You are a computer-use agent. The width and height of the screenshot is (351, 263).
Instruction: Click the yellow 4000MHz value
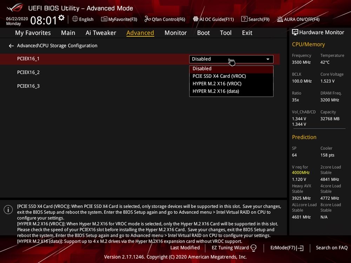click(x=301, y=173)
